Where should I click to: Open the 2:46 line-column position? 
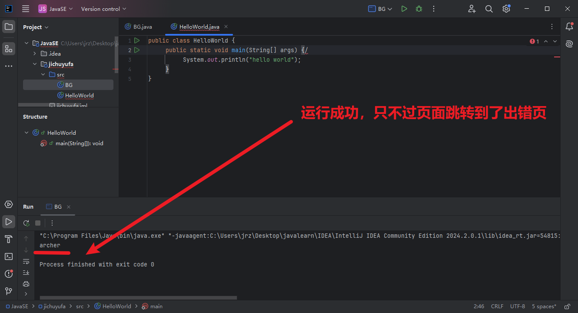[x=479, y=306]
